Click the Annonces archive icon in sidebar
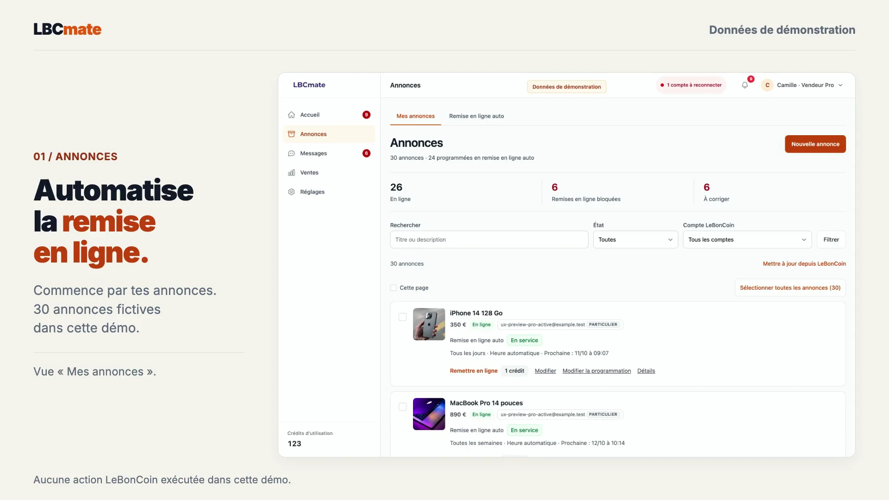889x500 pixels. [x=291, y=134]
